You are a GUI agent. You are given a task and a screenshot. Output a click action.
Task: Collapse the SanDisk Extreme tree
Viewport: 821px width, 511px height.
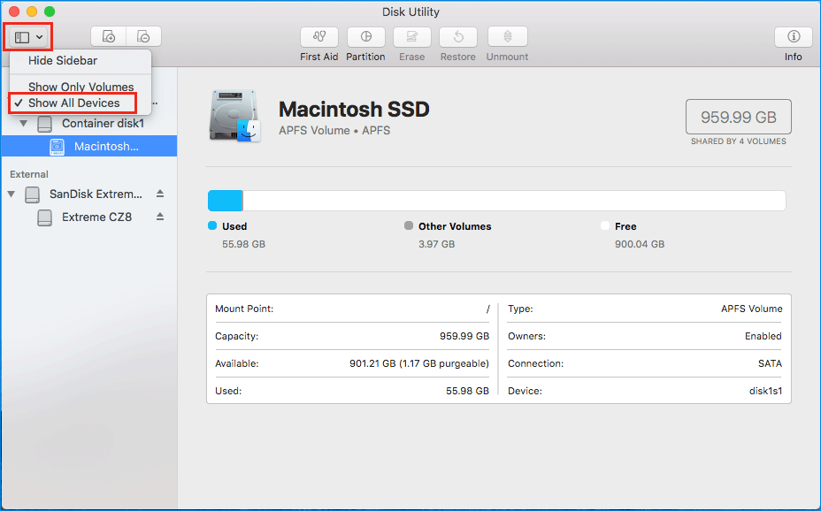pyautogui.click(x=11, y=194)
